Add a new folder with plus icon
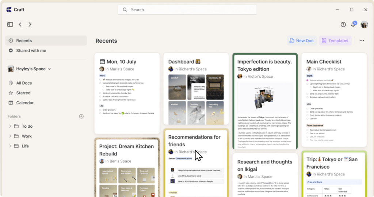Image resolution: width=374 pixels, height=197 pixels. click(81, 116)
